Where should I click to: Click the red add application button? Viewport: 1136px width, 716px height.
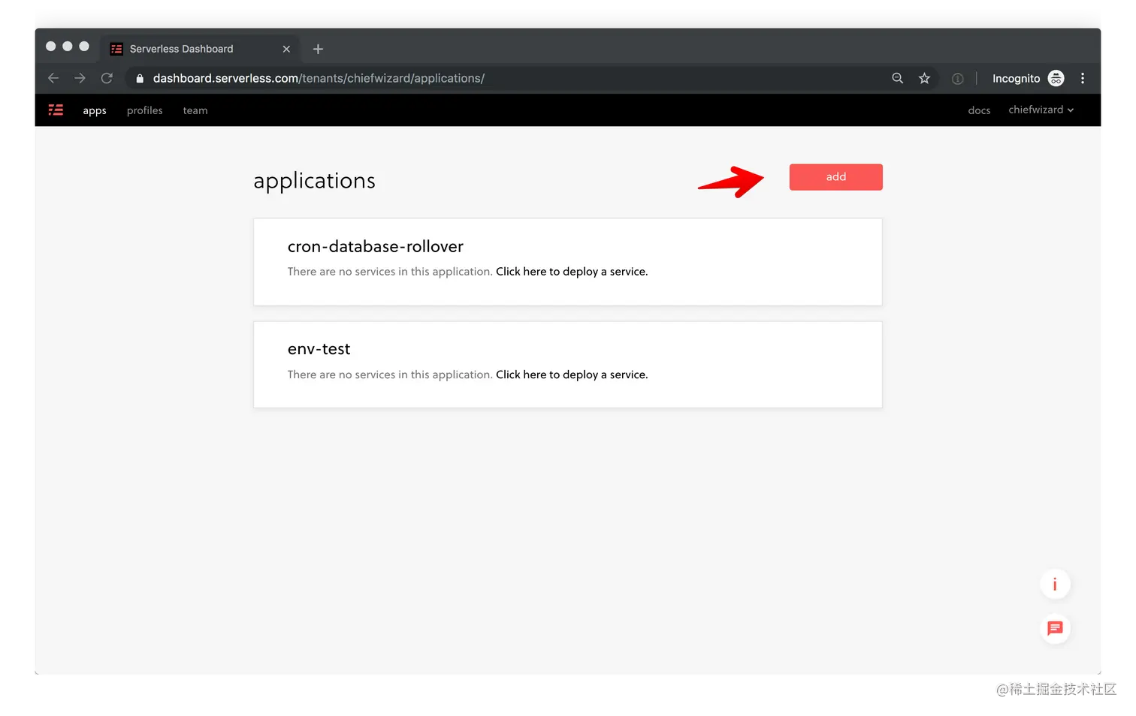(835, 177)
